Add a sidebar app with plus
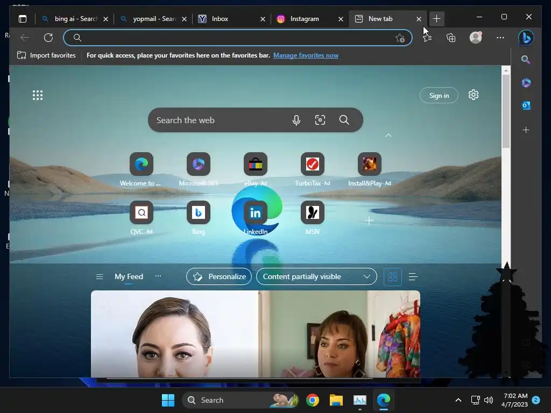This screenshot has width=551, height=413. [x=526, y=130]
